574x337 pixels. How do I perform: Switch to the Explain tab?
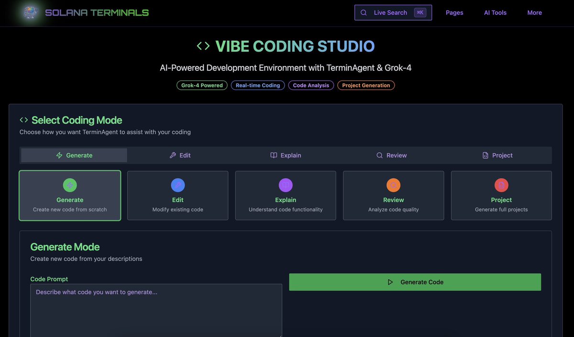coord(286,155)
